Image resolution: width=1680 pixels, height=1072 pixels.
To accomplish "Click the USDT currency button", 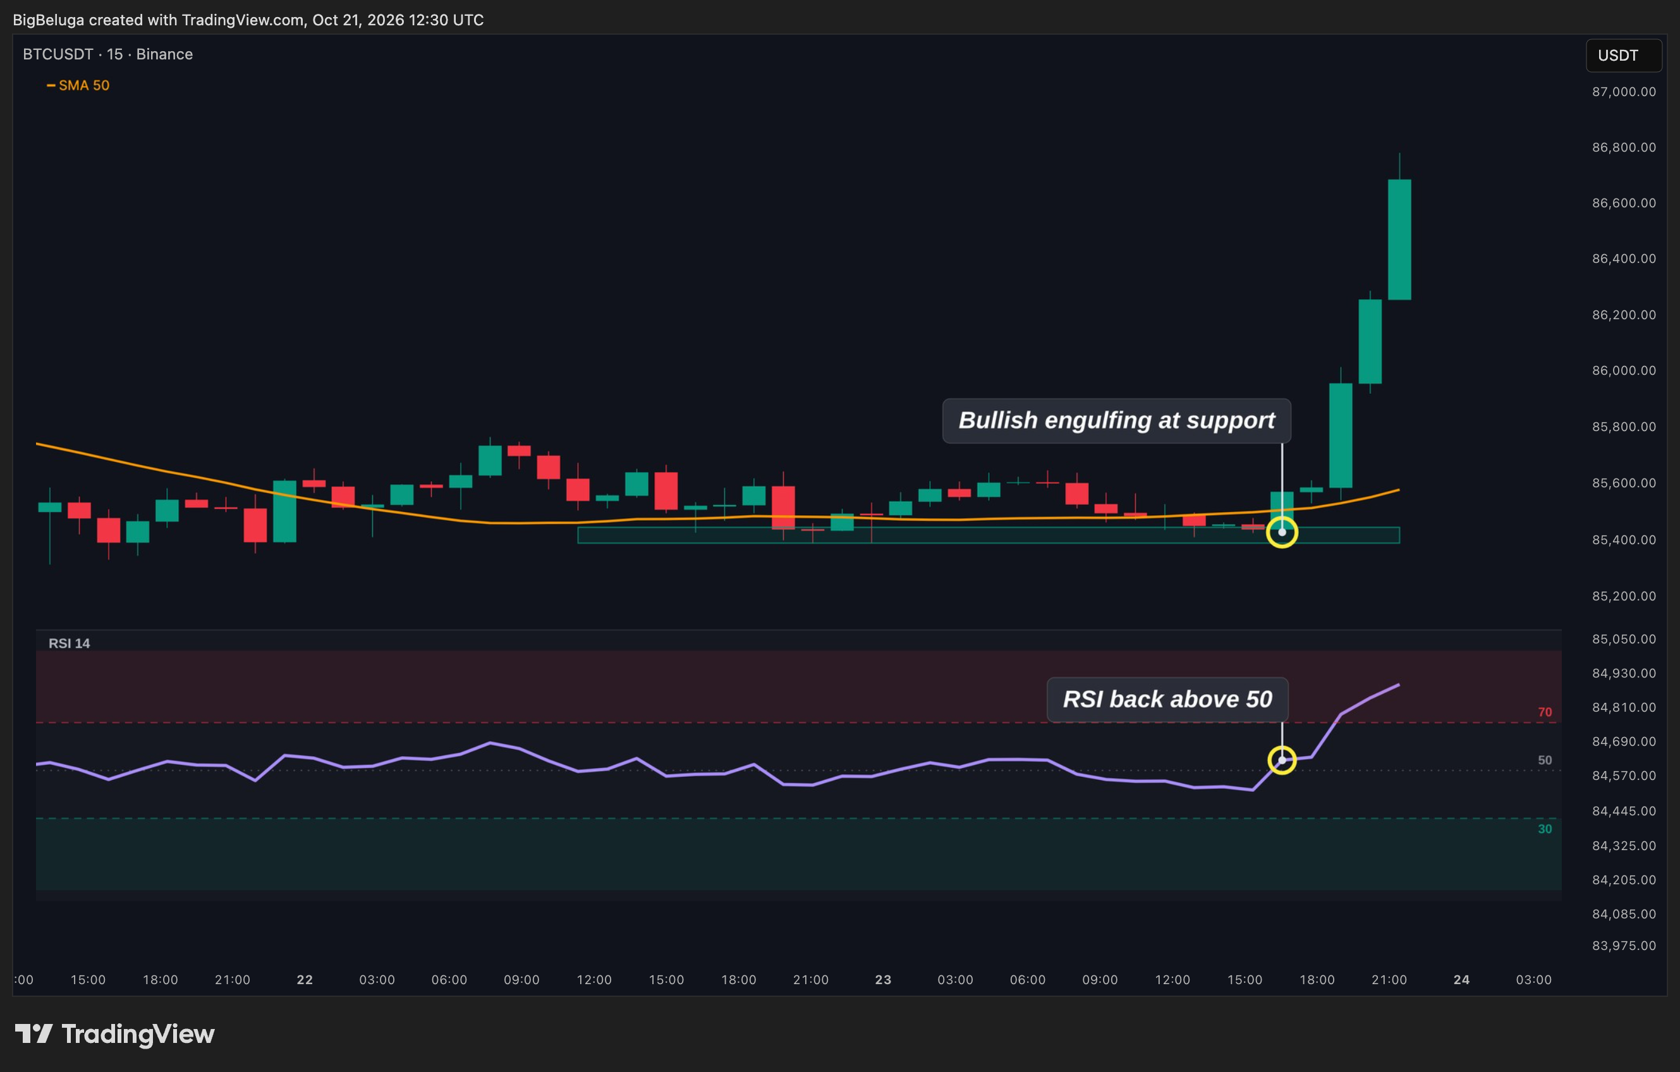I will [1624, 55].
